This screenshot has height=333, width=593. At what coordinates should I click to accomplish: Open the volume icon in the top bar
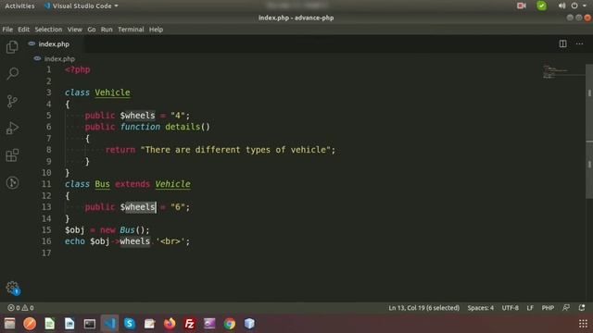(x=562, y=6)
